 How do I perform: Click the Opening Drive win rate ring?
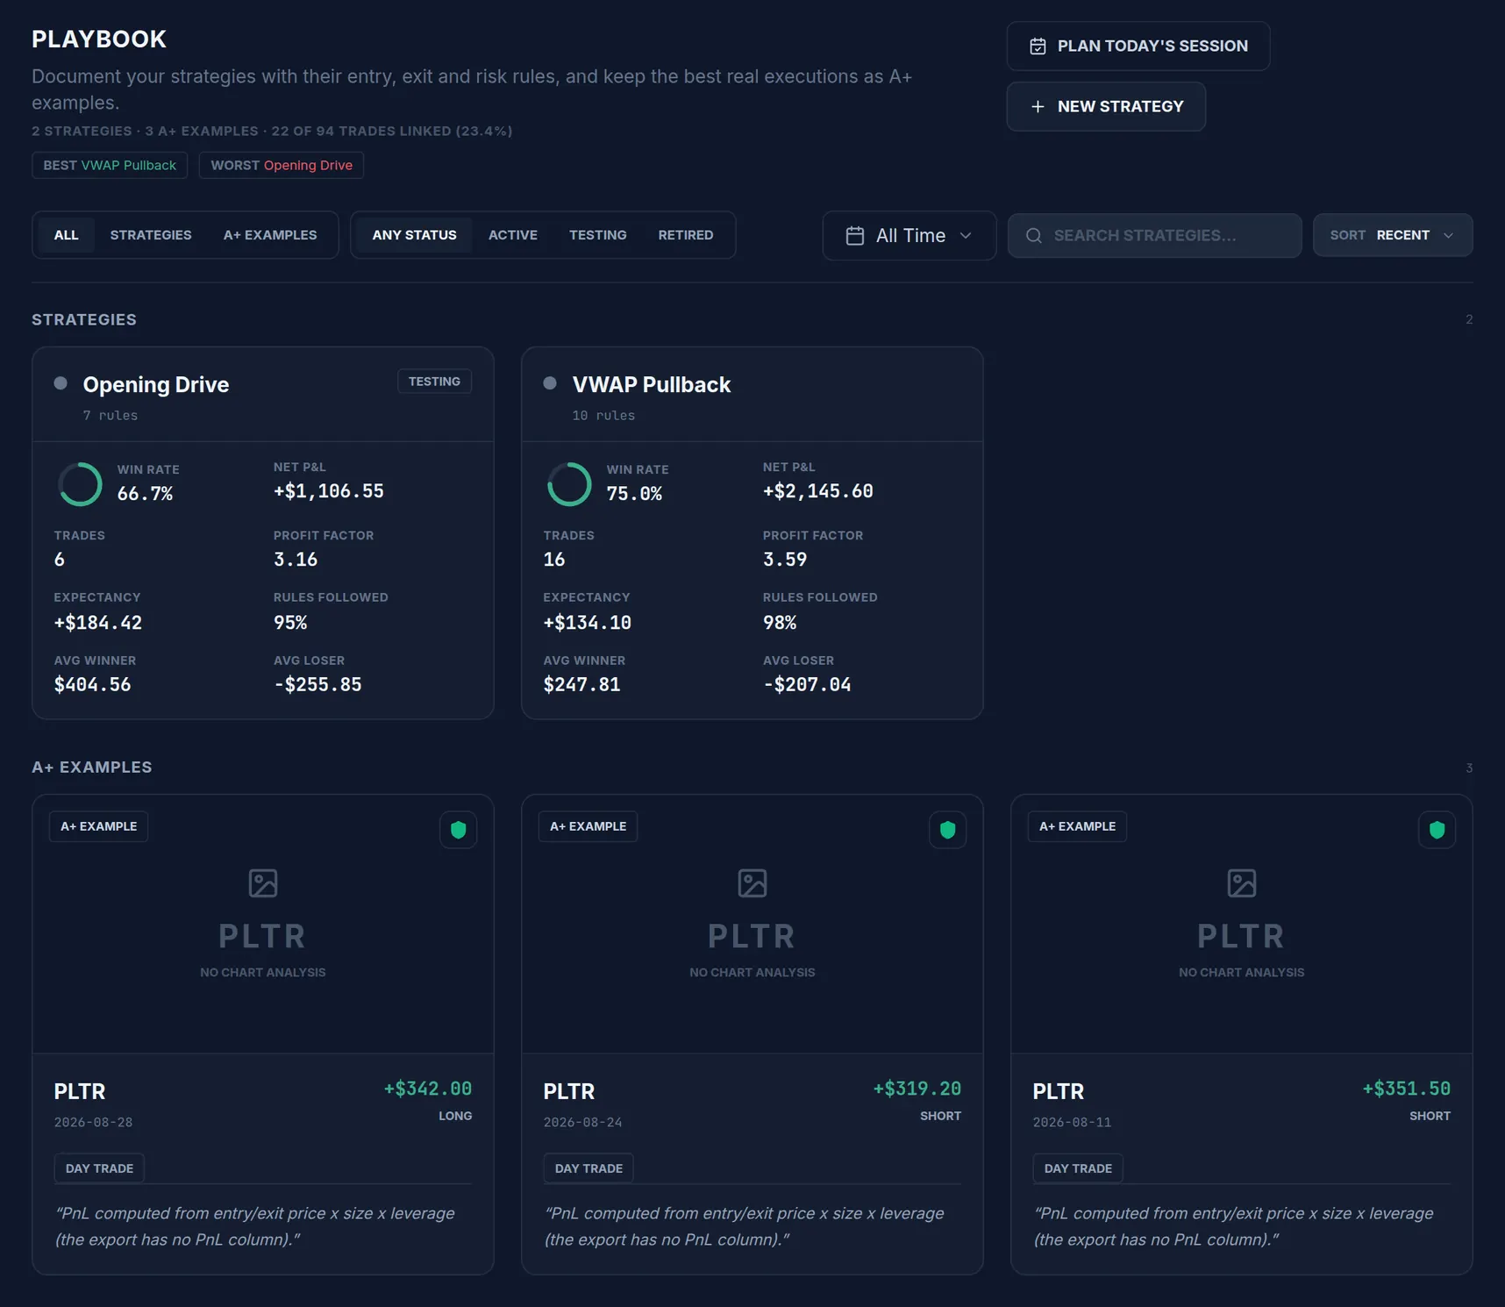coord(80,484)
